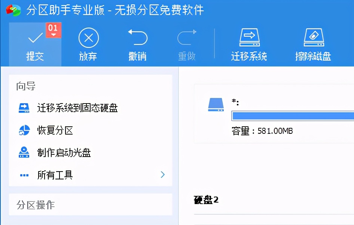Click the 放弃 (Discard) toolbar icon
The width and height of the screenshot is (354, 225).
[88, 37]
